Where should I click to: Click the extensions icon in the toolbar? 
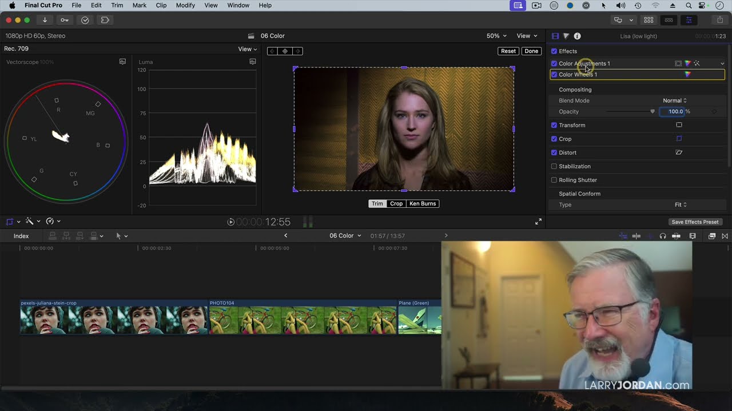tap(105, 20)
